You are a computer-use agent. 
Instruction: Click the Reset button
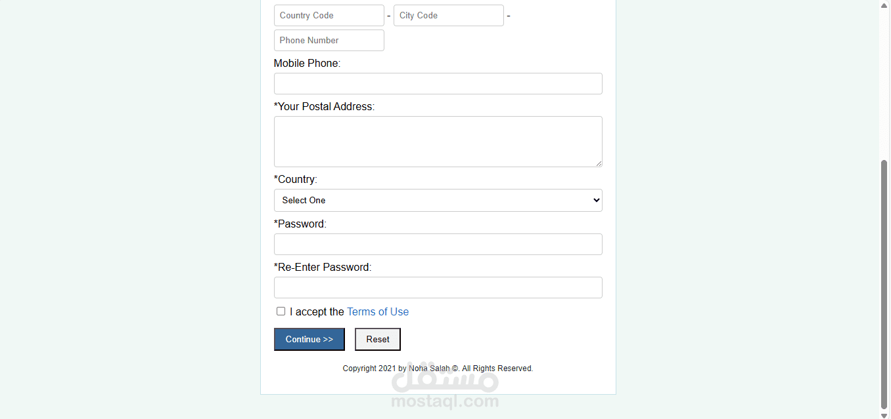pos(378,339)
